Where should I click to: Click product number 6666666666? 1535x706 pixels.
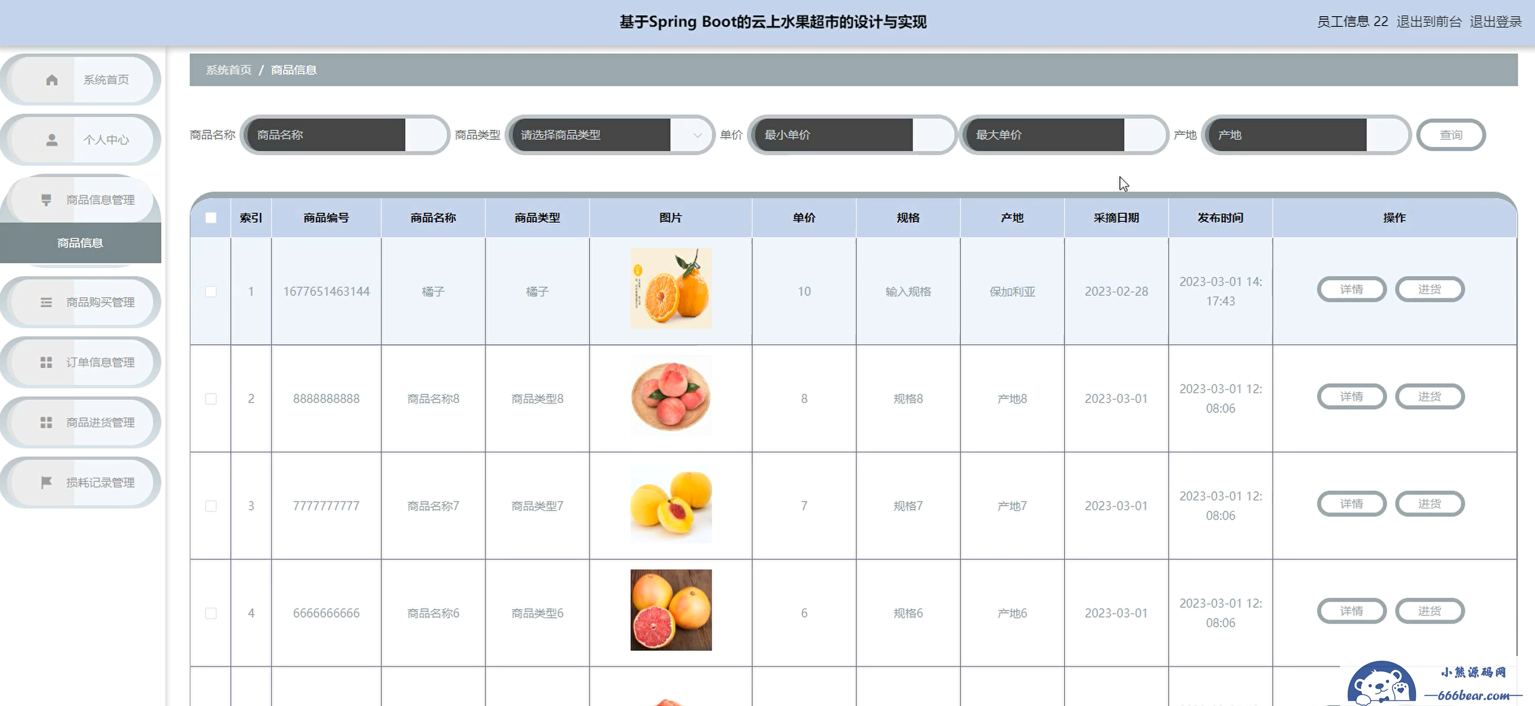[326, 613]
